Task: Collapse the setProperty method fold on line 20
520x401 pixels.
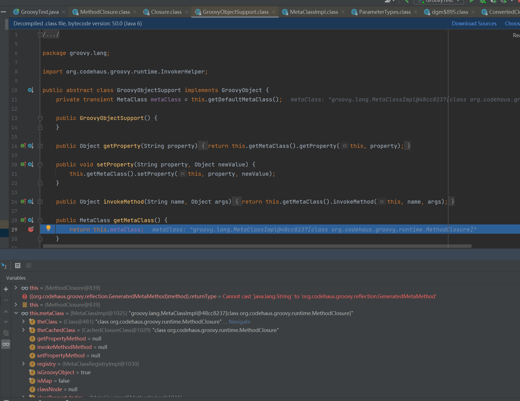Action: click(x=40, y=164)
